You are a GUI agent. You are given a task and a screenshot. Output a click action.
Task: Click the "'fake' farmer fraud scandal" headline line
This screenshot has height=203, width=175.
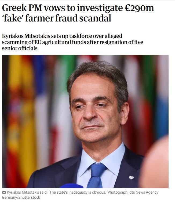click(56, 19)
